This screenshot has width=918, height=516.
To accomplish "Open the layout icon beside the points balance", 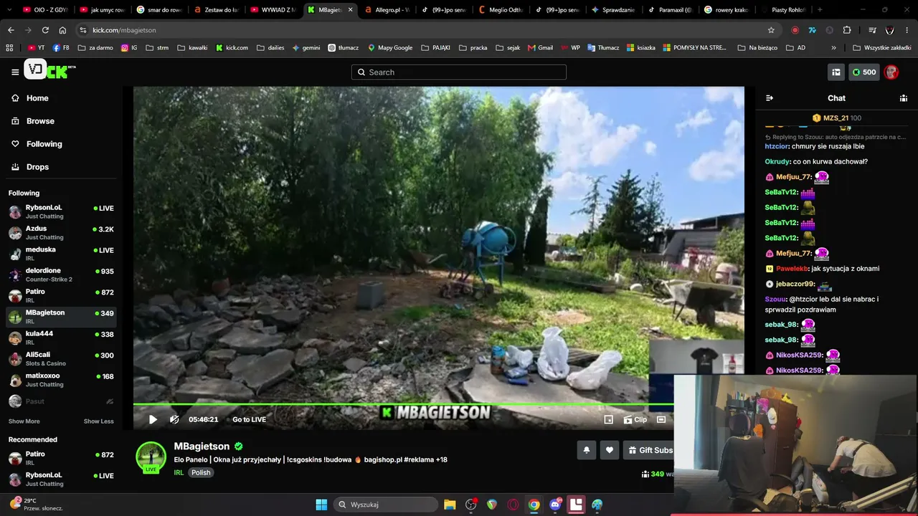I will 836,72.
